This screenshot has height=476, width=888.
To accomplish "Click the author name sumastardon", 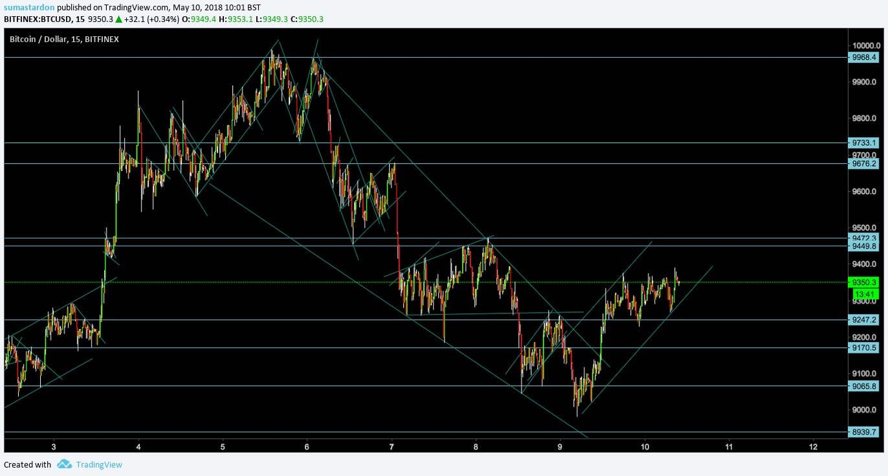I will tap(29, 7).
